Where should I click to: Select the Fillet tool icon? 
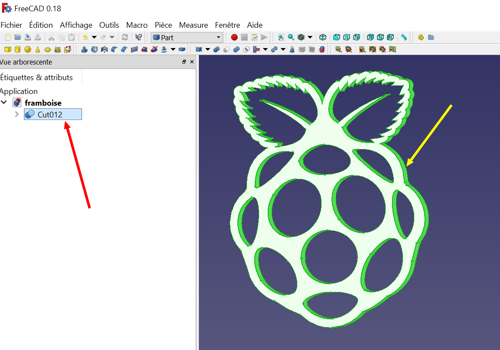coord(114,49)
